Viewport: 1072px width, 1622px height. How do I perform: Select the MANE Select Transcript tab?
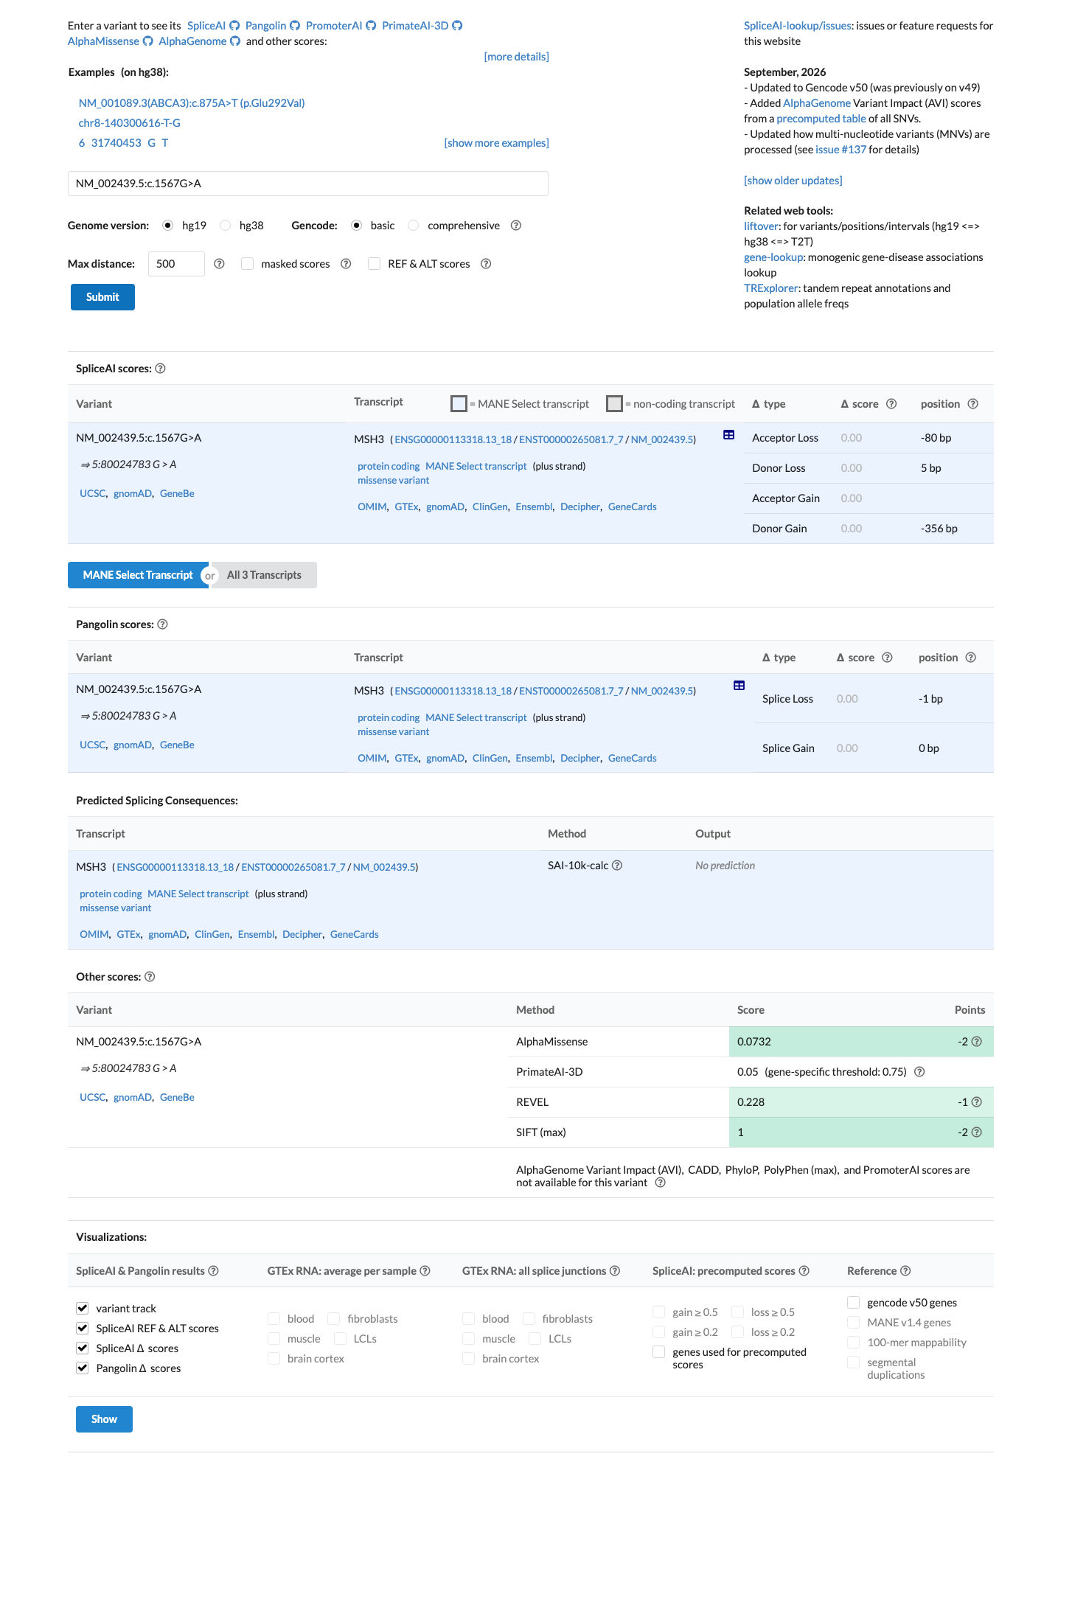point(138,575)
